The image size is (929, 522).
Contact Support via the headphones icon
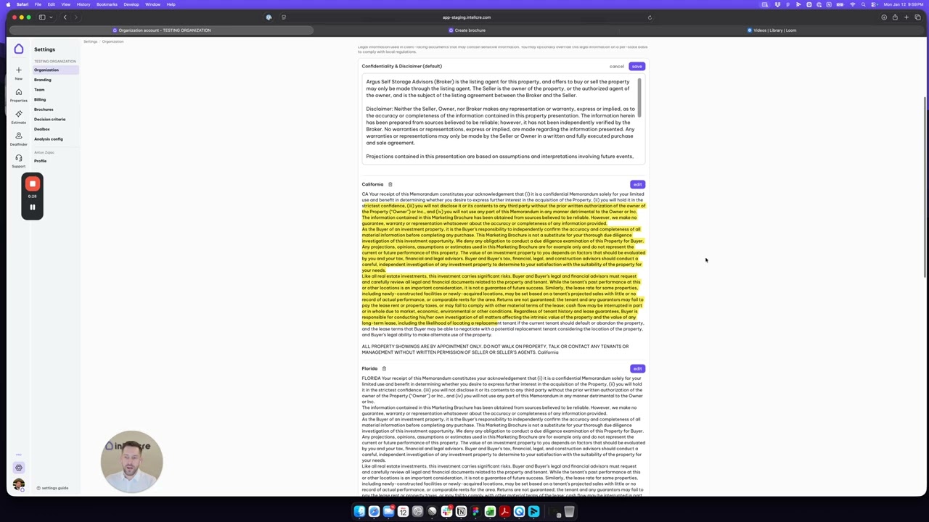(19, 158)
